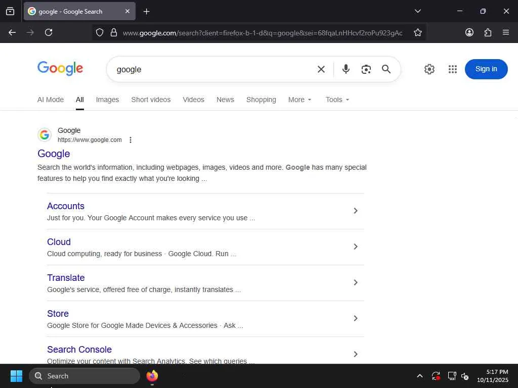
Task: Open the Google apps grid
Action: (x=452, y=69)
